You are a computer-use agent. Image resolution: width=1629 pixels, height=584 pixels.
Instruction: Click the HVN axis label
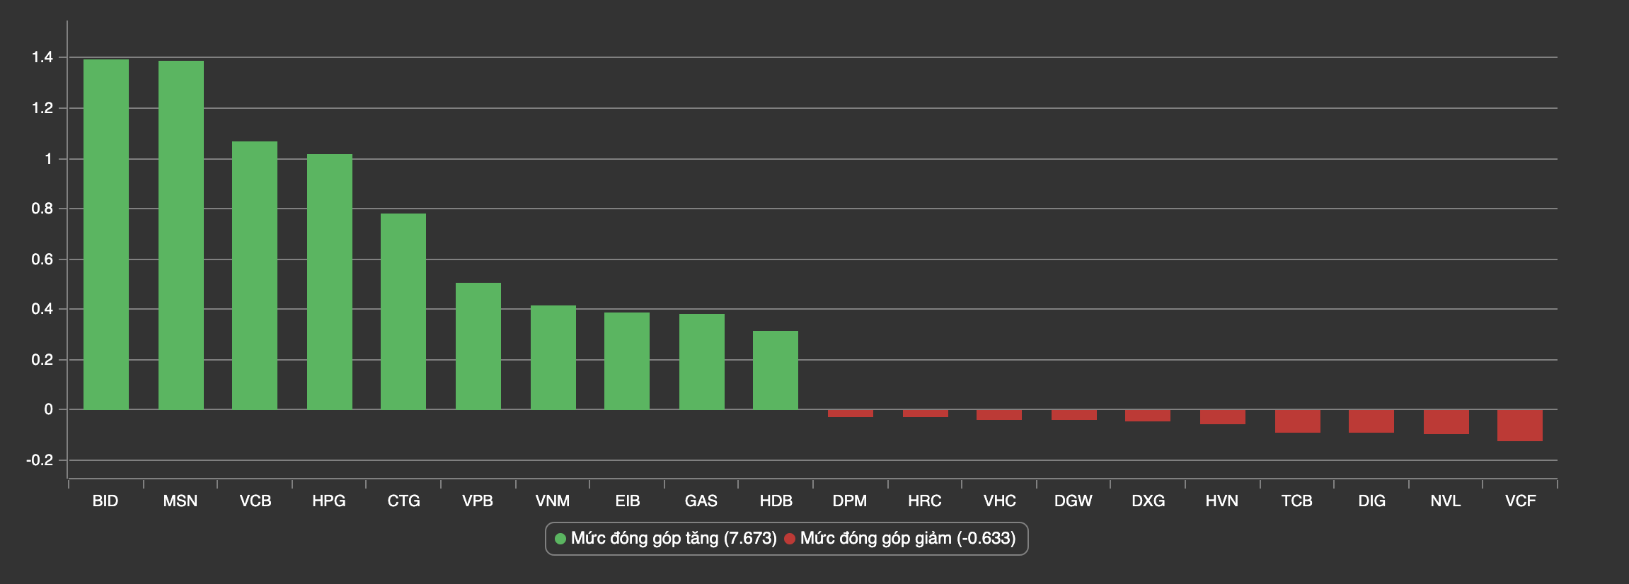coord(1222,501)
